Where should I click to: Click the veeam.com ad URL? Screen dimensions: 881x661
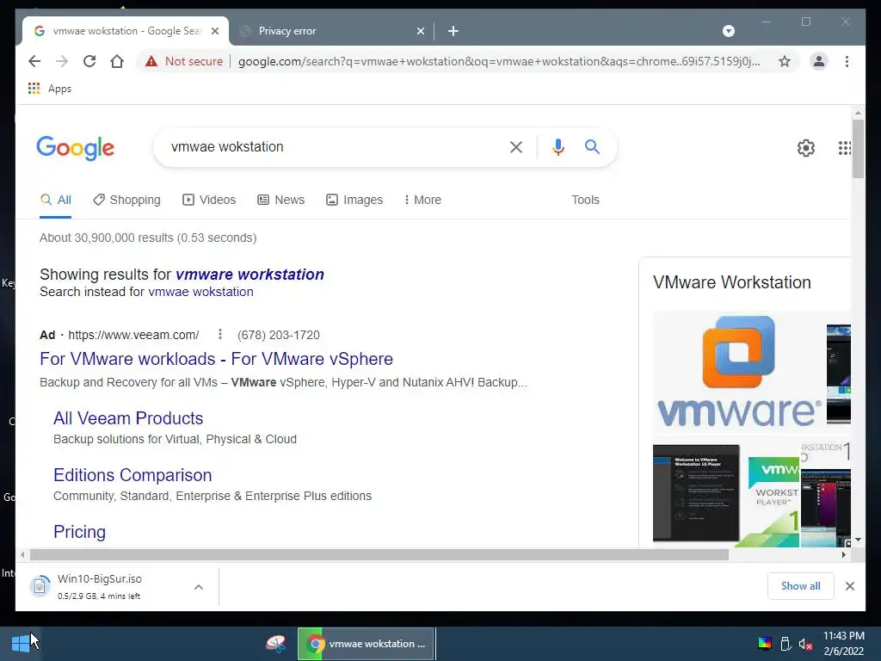pyautogui.click(x=133, y=335)
